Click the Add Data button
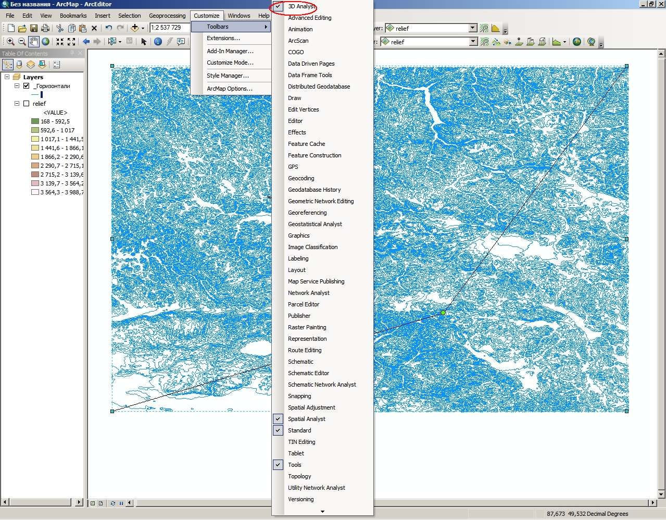 (x=135, y=28)
